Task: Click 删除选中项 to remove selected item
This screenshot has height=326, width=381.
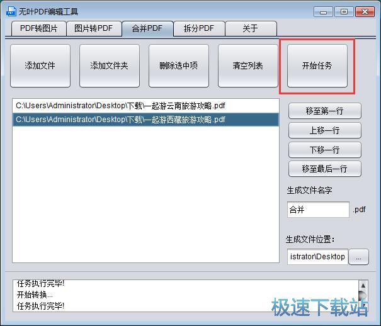Action: 179,65
